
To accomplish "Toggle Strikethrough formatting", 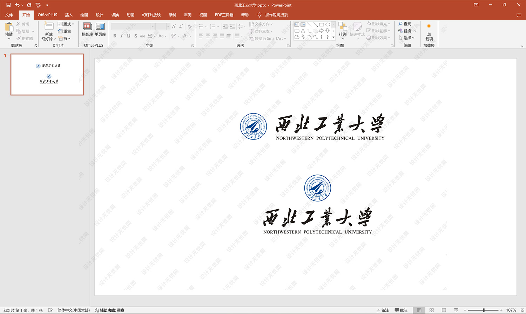I will [x=143, y=36].
